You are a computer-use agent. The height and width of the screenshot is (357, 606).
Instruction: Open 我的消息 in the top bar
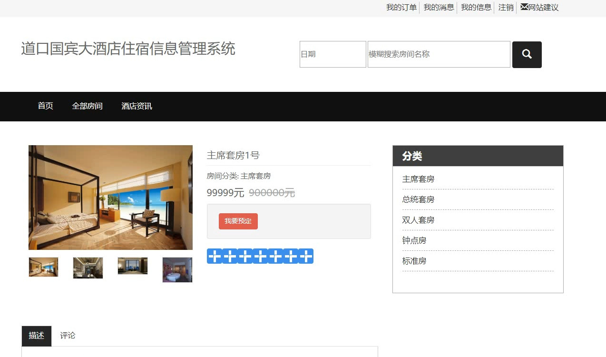(439, 8)
